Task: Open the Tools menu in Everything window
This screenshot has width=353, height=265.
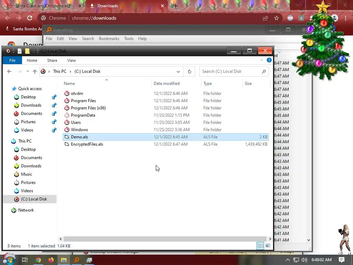Action: tap(129, 39)
